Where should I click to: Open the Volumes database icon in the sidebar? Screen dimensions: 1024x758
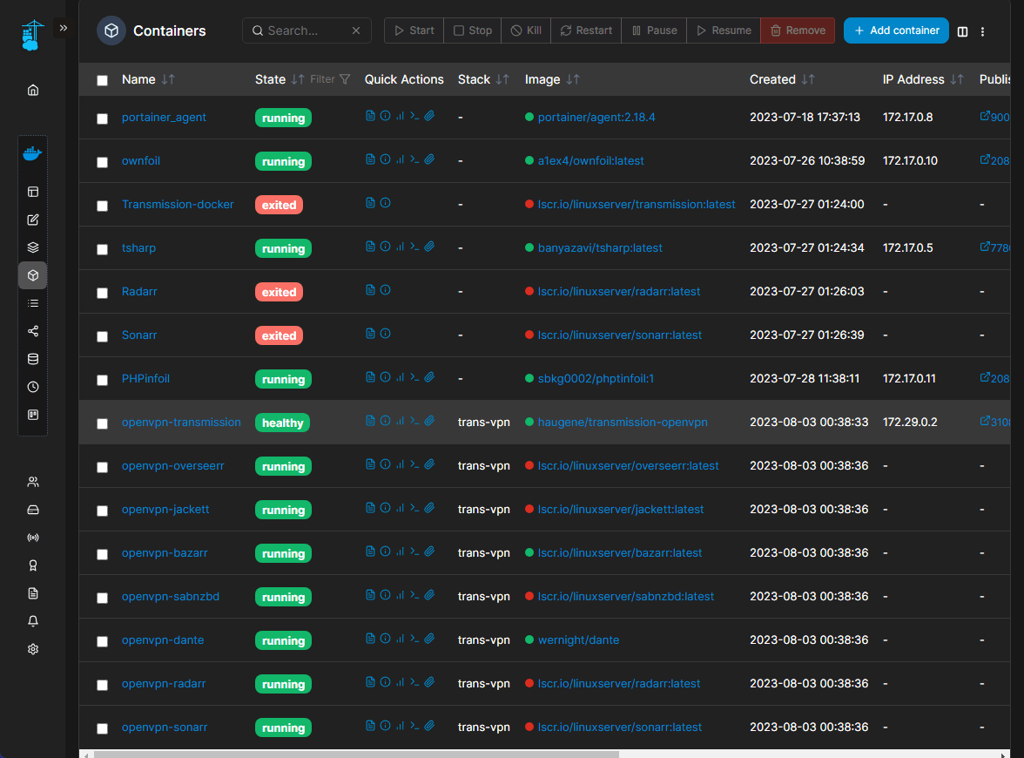pyautogui.click(x=33, y=359)
